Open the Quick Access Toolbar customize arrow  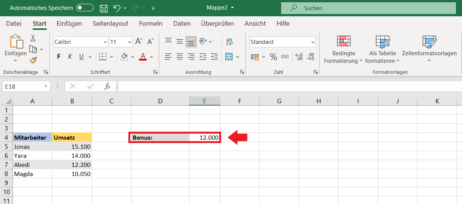pos(153,8)
